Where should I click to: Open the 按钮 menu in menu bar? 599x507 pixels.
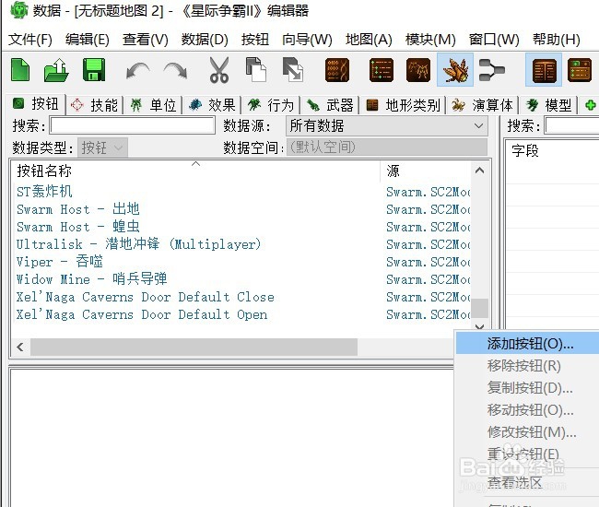pos(254,40)
